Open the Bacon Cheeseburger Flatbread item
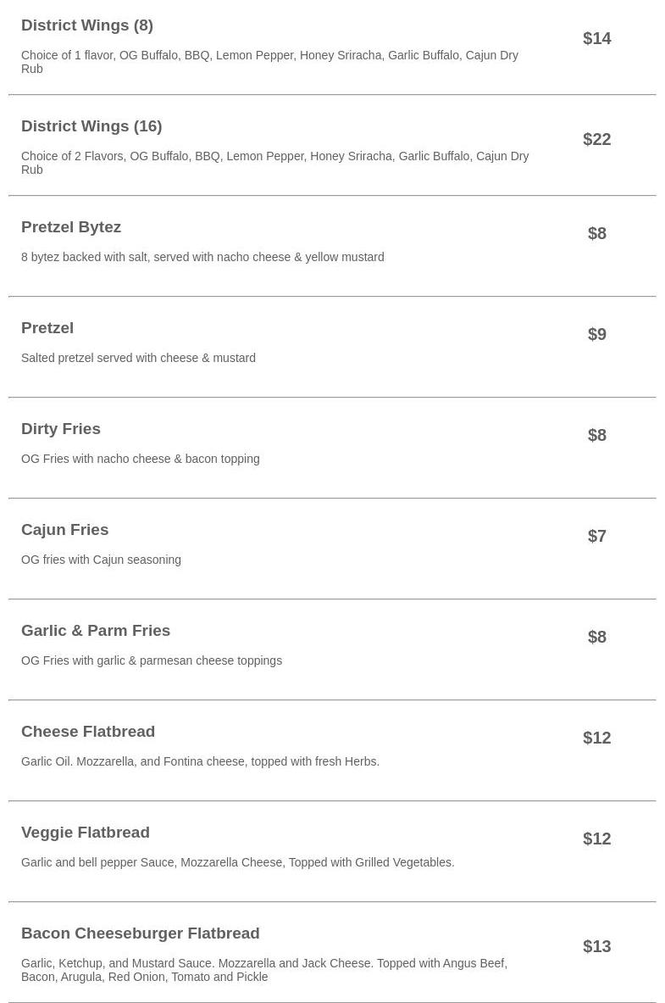665x1003 pixels. (x=141, y=933)
